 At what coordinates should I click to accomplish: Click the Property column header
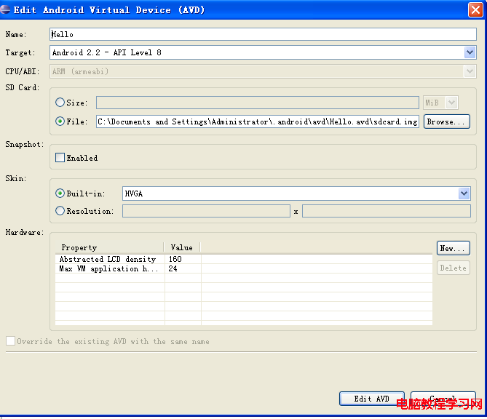(x=110, y=247)
